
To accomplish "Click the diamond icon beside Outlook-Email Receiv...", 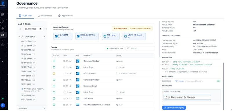I will [22, 89].
